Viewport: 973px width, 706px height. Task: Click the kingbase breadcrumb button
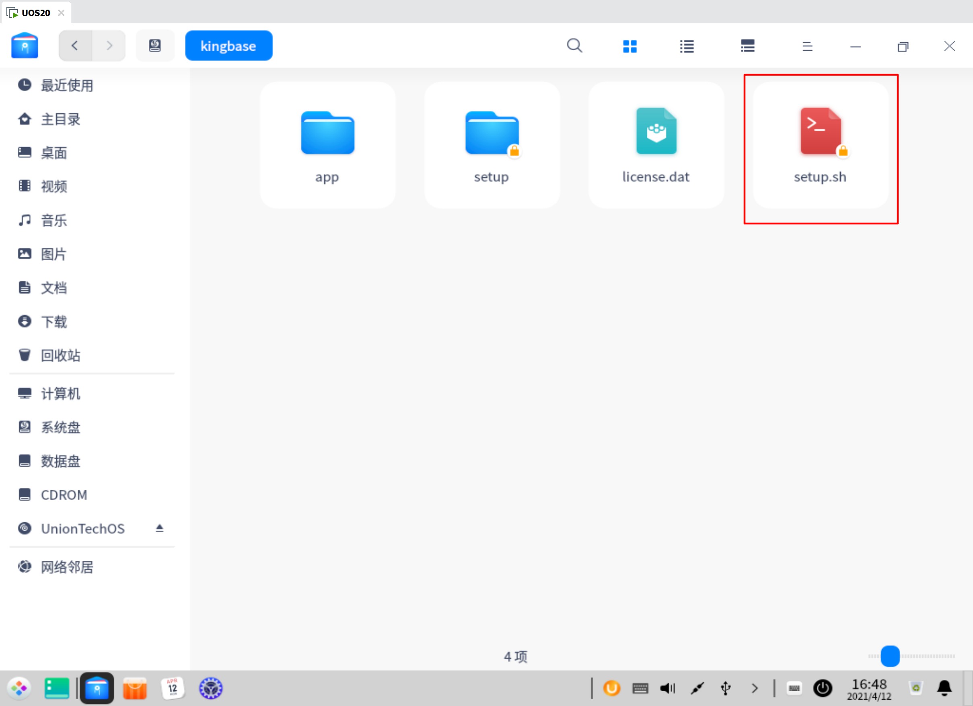[228, 45]
